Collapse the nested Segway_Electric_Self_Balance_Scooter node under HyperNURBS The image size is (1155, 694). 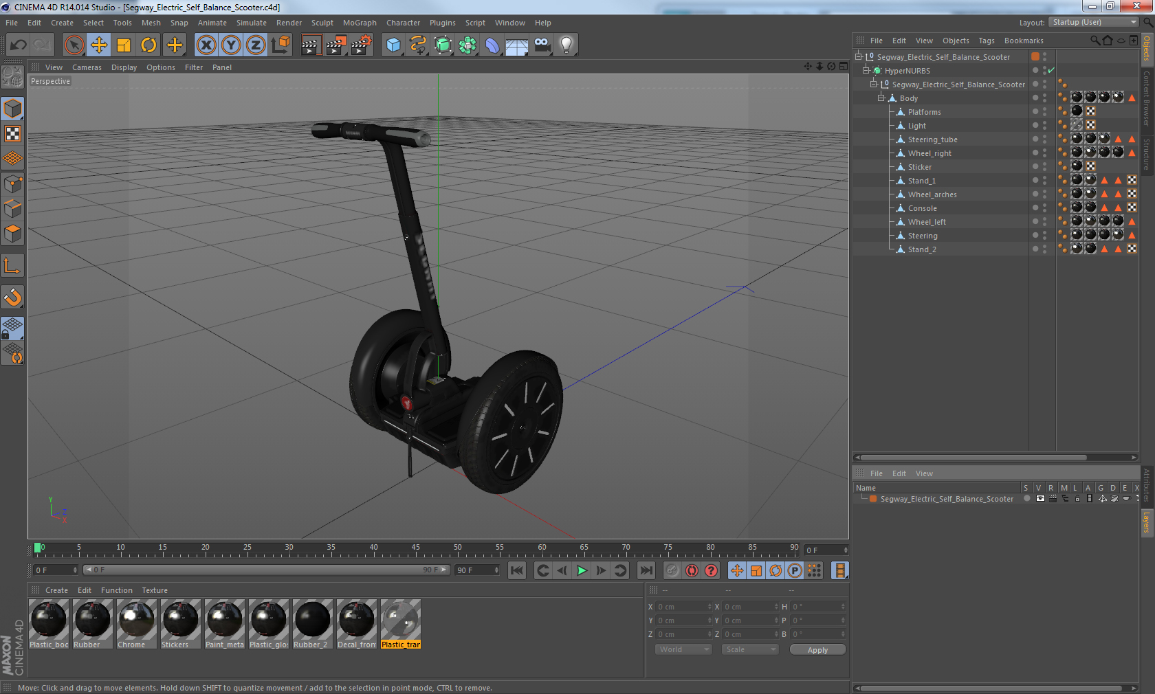[x=874, y=84]
